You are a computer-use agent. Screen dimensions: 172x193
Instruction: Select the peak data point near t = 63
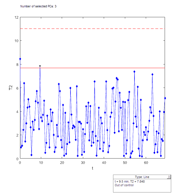click(x=152, y=74)
